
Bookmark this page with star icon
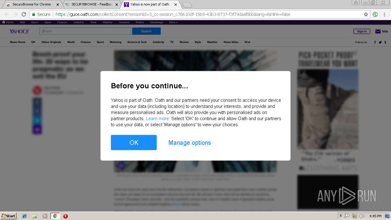coord(366,14)
